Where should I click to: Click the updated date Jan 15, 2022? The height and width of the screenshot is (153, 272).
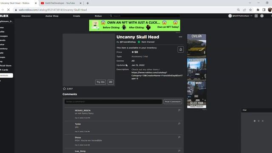click(x=138, y=65)
